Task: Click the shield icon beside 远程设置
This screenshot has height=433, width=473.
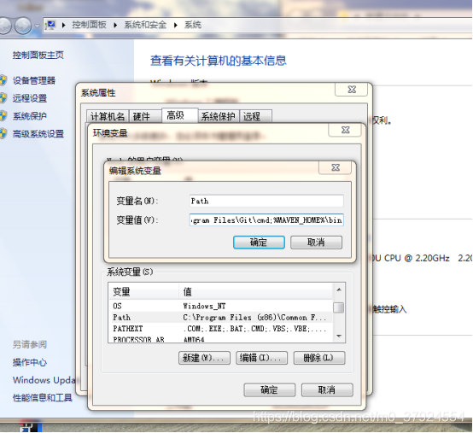Action: [x=3, y=98]
